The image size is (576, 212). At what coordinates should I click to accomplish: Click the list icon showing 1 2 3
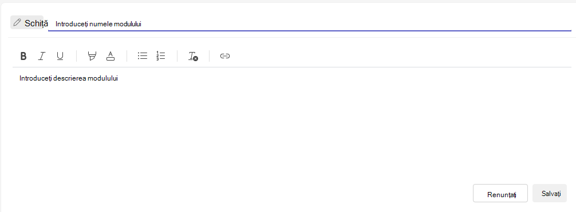[x=160, y=56]
